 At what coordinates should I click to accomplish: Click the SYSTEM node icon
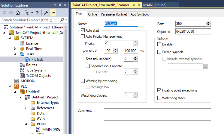point(17,38)
